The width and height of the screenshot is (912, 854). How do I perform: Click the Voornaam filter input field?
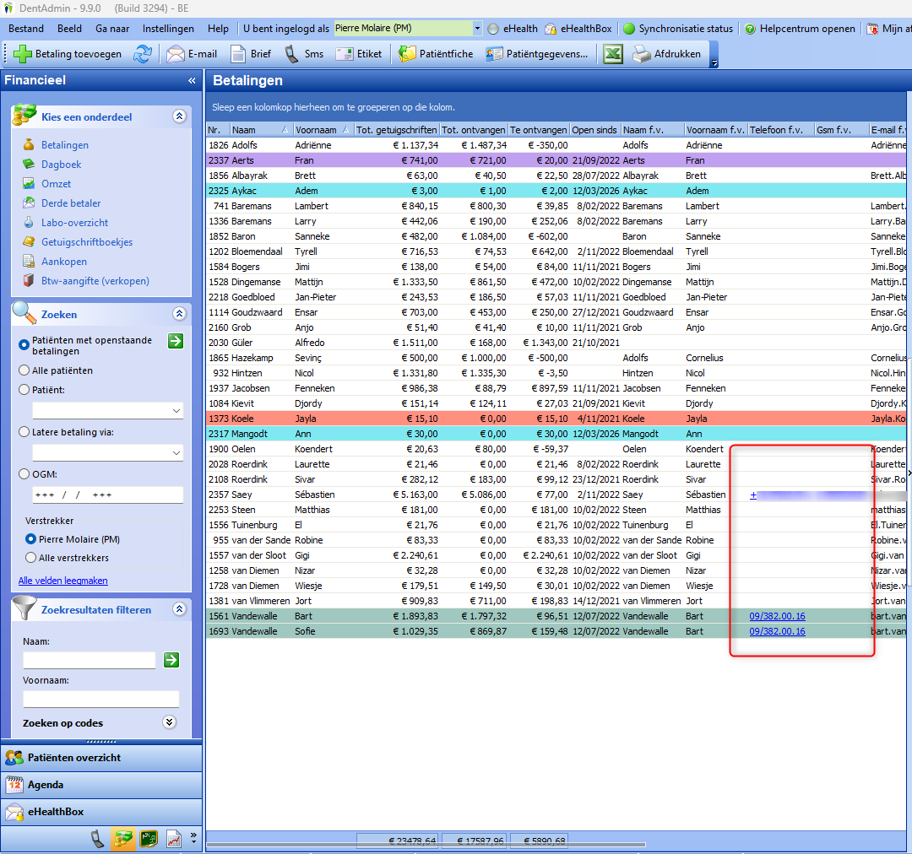click(101, 699)
